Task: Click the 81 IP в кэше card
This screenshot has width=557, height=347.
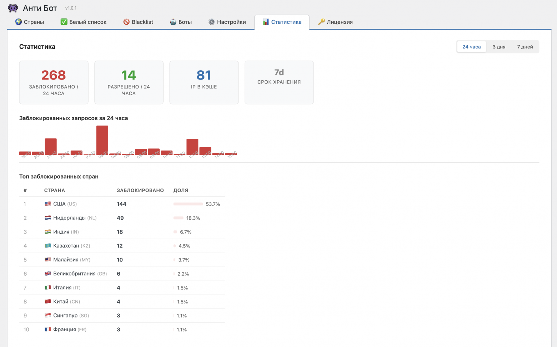Action: (204, 82)
